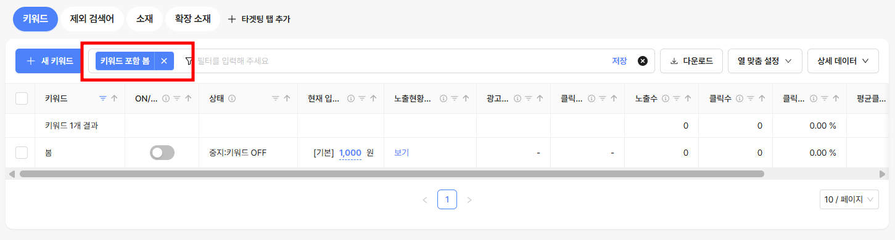Screen dimensions: 895x240
Task: Expand the 상세 데이터 dropdown
Action: coord(843,61)
